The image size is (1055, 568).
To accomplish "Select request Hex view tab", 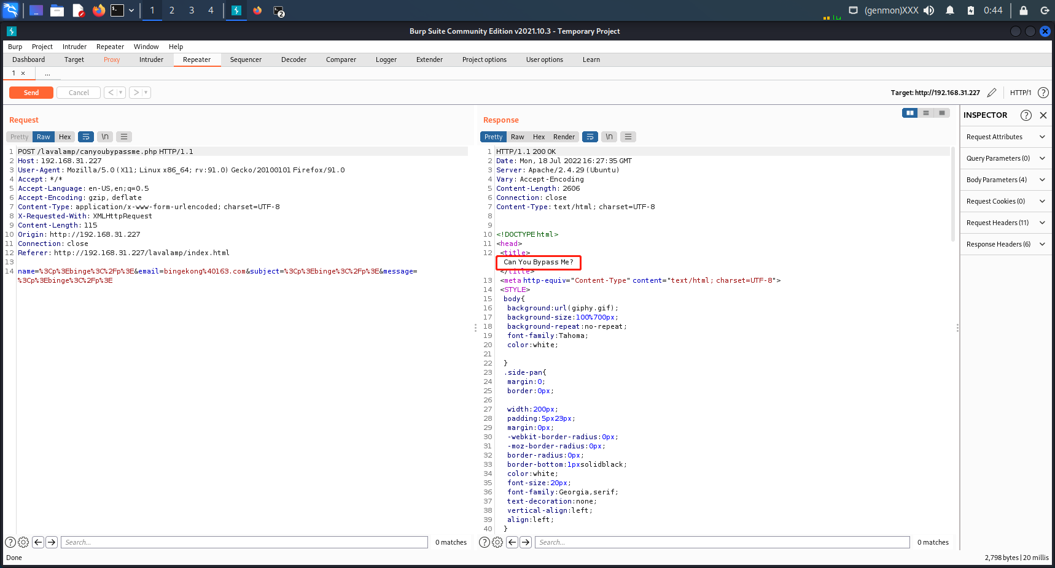I will pos(65,137).
